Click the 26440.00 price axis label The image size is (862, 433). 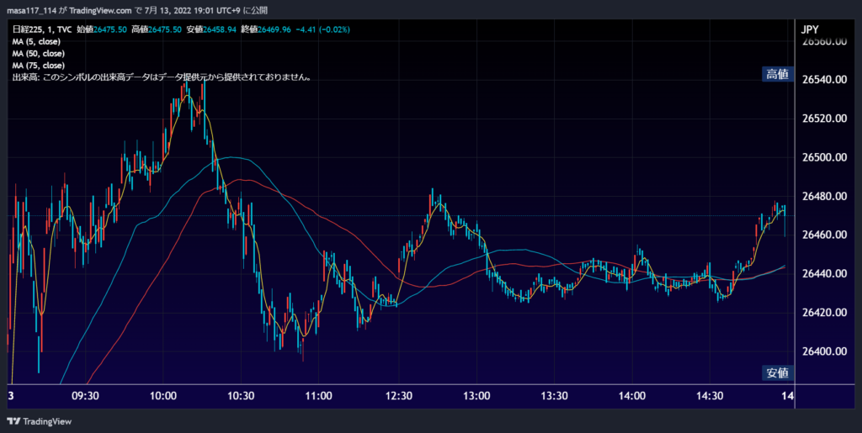[x=823, y=273]
